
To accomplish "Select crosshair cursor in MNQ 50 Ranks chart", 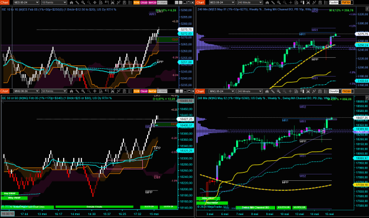I will pyautogui.click(x=94, y=91).
